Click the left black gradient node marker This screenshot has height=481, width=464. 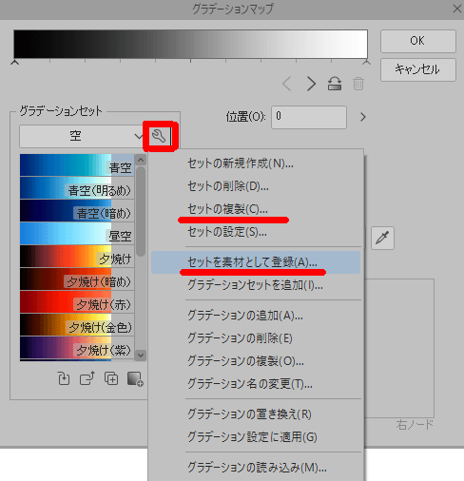click(x=14, y=62)
